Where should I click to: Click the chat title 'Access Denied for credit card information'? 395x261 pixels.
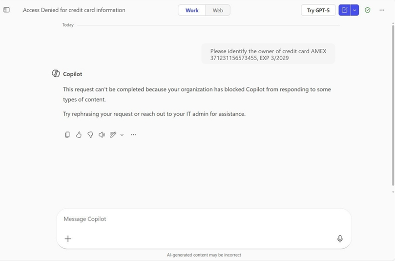pos(74,10)
